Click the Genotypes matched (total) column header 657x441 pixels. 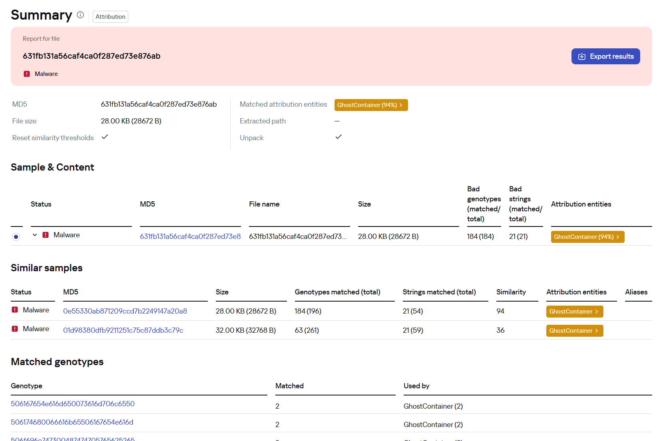coord(337,292)
